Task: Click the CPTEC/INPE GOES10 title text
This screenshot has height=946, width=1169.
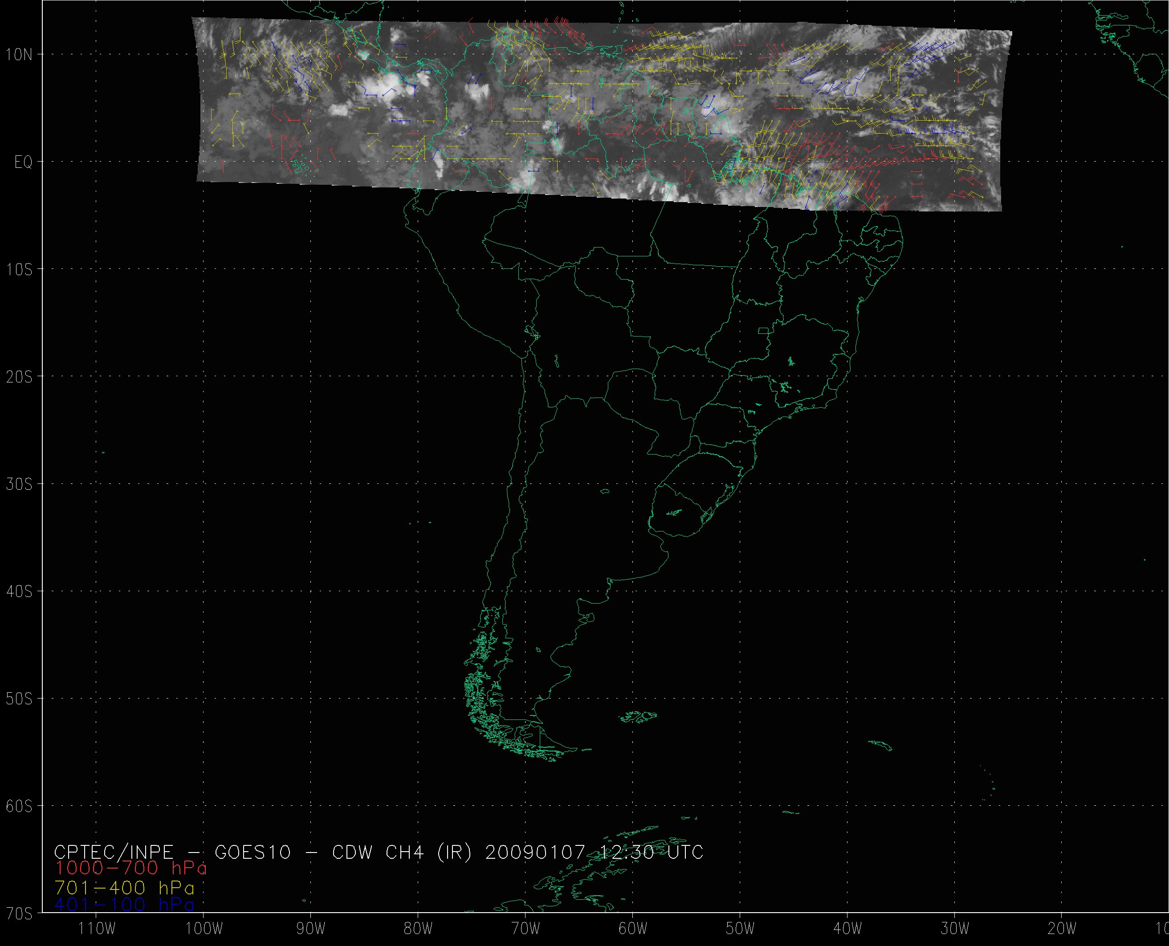Action: pyautogui.click(x=378, y=852)
